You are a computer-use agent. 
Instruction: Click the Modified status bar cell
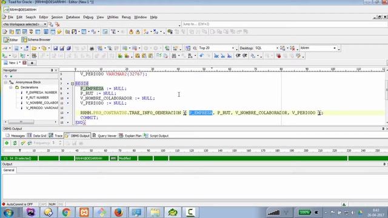point(128,158)
